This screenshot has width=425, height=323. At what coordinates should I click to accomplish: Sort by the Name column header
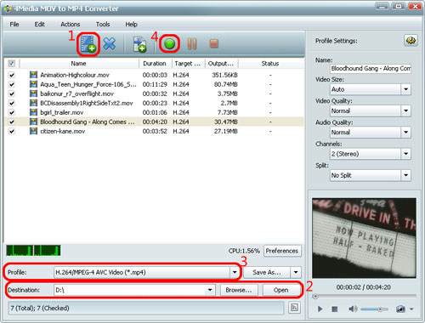[79, 64]
